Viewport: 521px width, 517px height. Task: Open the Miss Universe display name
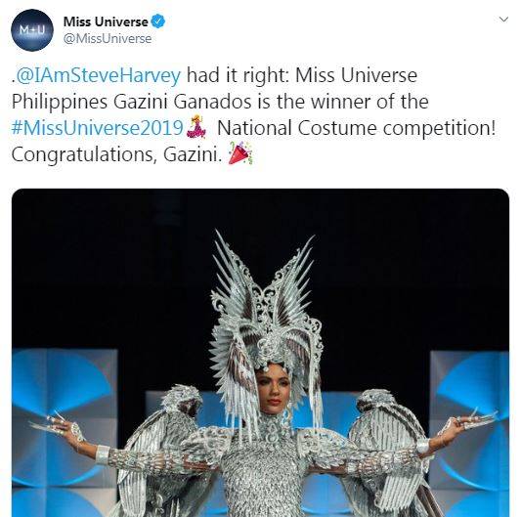(106, 22)
